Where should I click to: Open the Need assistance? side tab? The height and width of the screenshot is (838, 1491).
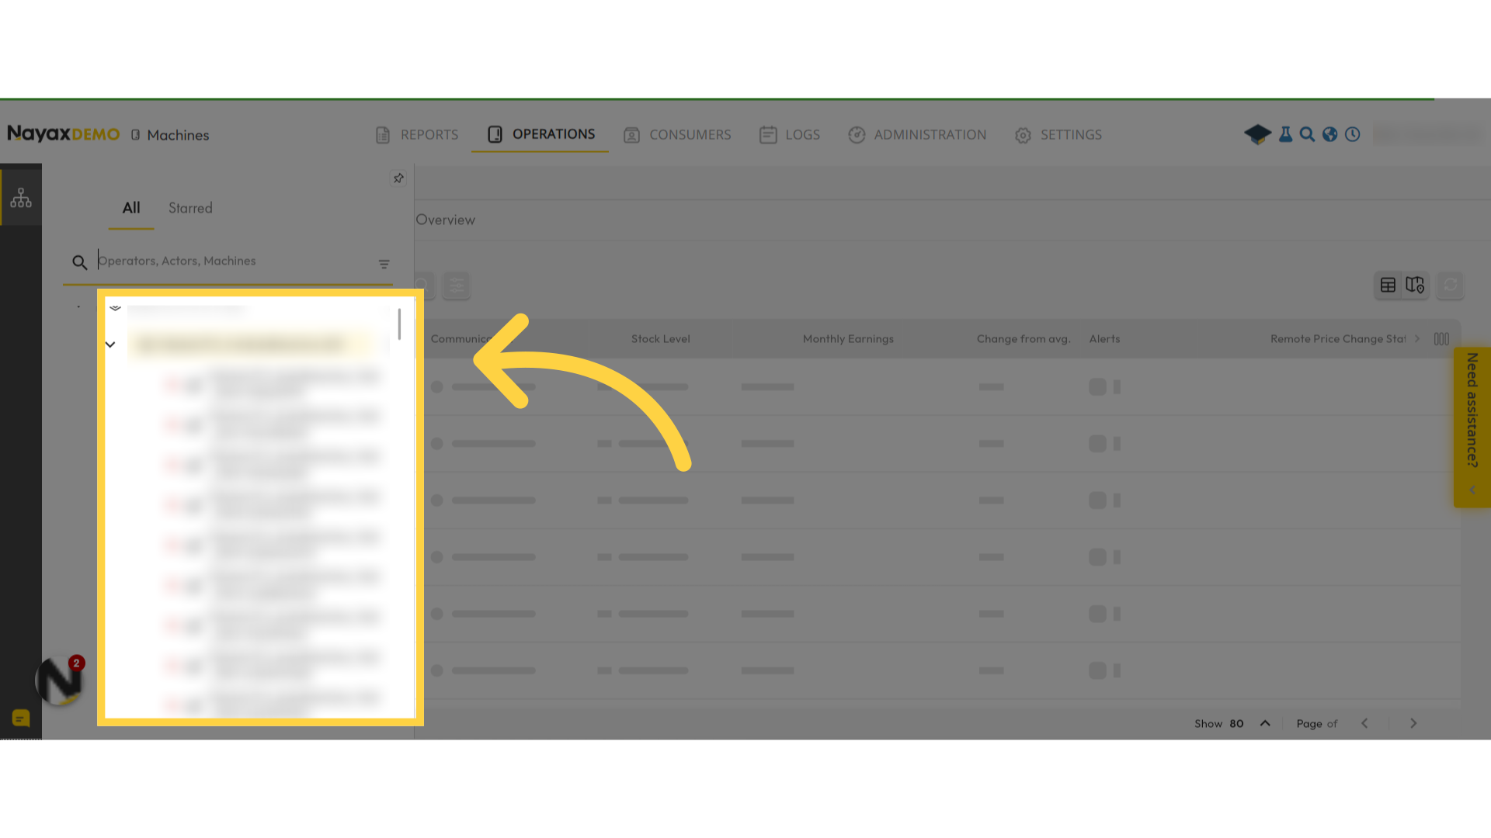tap(1472, 427)
